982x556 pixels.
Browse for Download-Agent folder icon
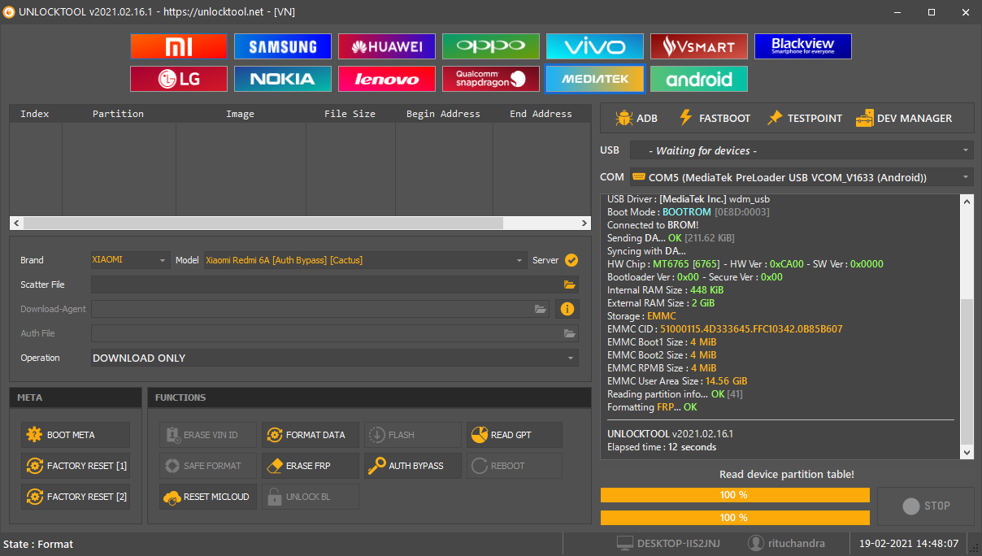pos(541,309)
